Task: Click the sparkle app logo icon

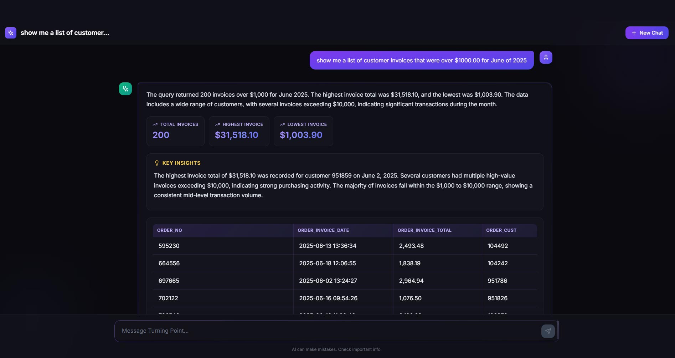Action: (x=11, y=33)
